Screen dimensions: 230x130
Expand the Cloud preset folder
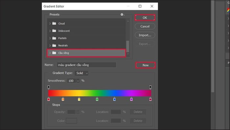[50, 23]
